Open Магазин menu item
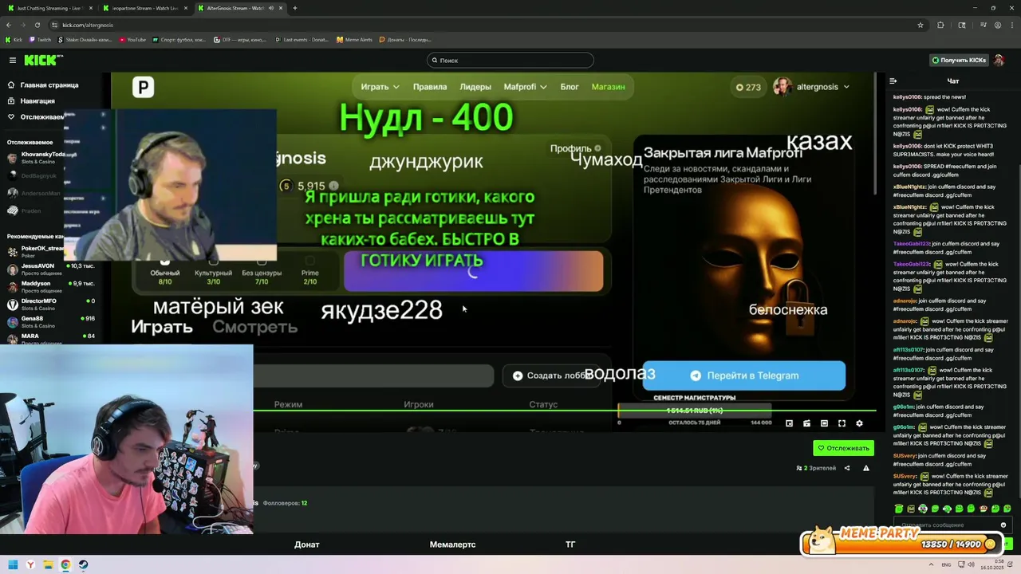The height and width of the screenshot is (574, 1021). point(608,87)
